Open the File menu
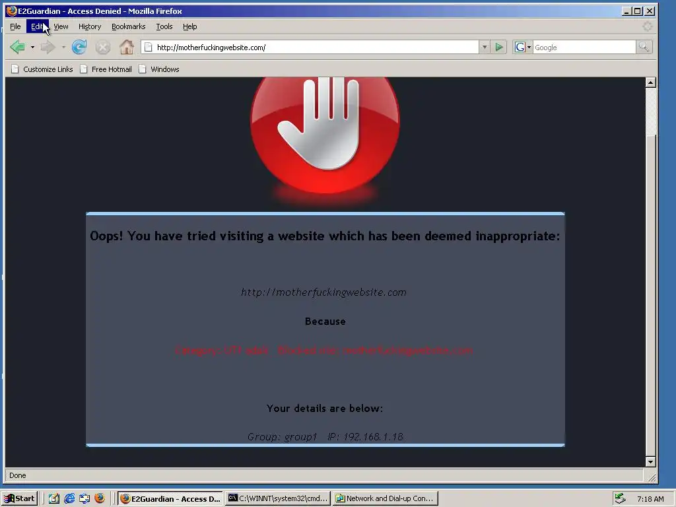The image size is (676, 507). click(16, 26)
